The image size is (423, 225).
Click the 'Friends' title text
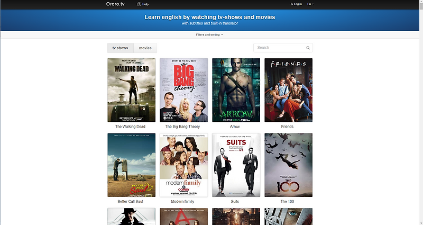(x=287, y=127)
